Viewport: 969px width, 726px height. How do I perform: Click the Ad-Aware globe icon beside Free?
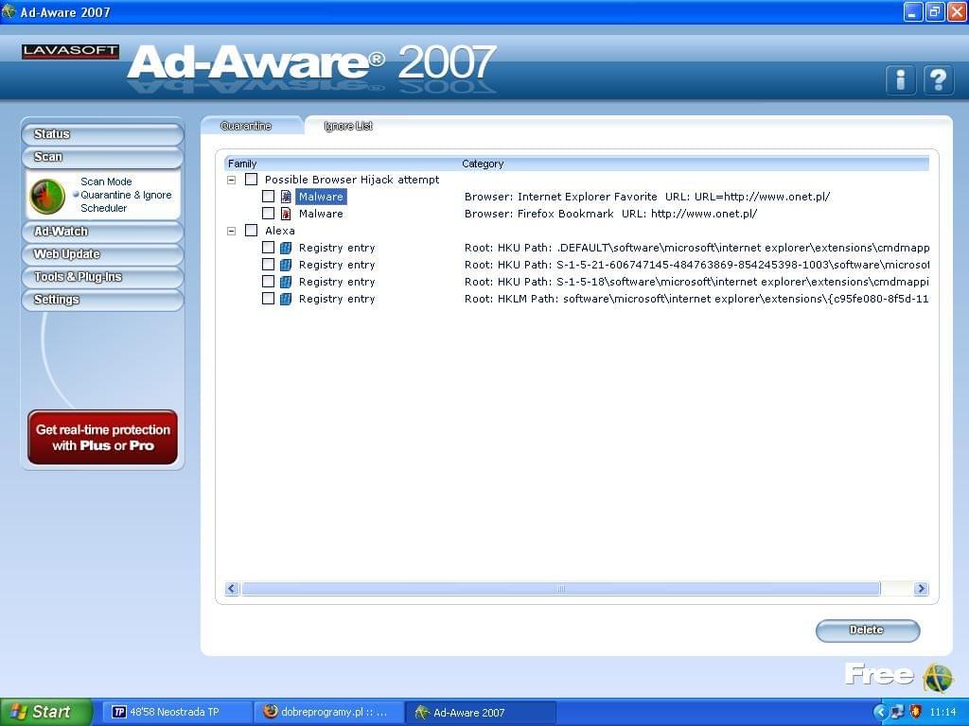coord(938,678)
